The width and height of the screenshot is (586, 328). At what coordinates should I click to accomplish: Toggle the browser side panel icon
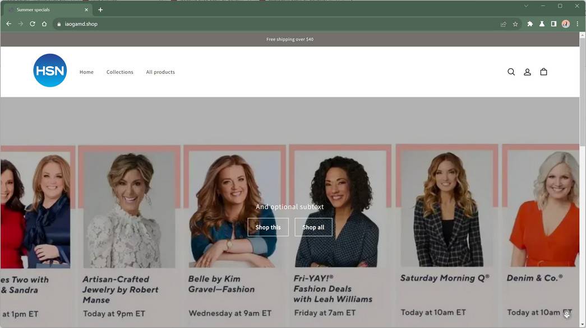[x=553, y=24]
